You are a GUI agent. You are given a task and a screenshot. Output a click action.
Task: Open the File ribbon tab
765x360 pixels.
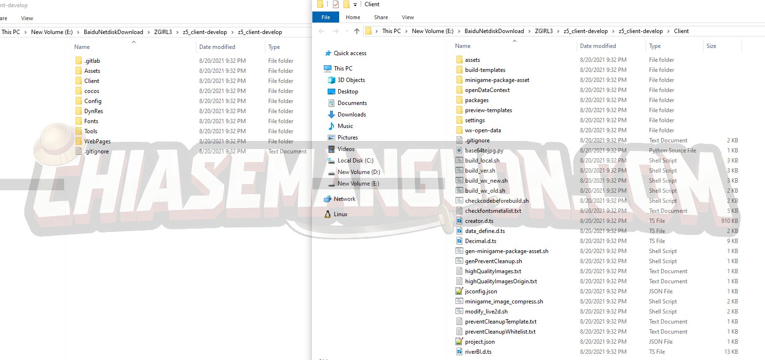pos(326,17)
